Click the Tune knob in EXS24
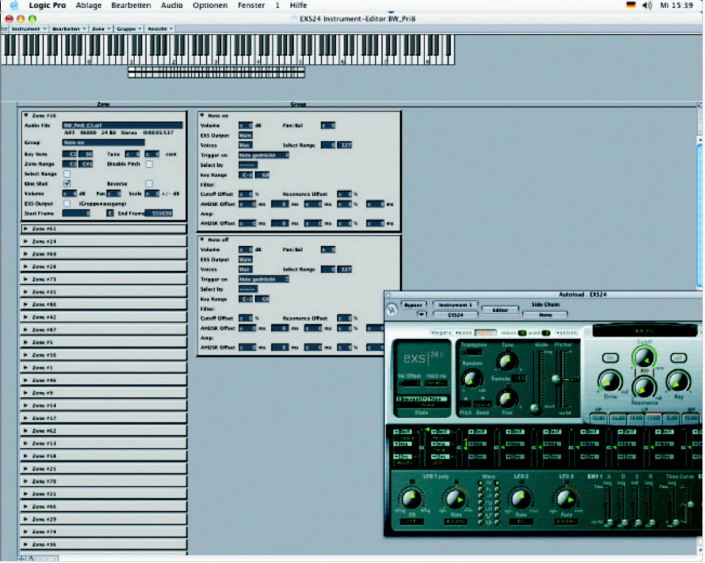Screen dimensions: 705x563 (507, 361)
